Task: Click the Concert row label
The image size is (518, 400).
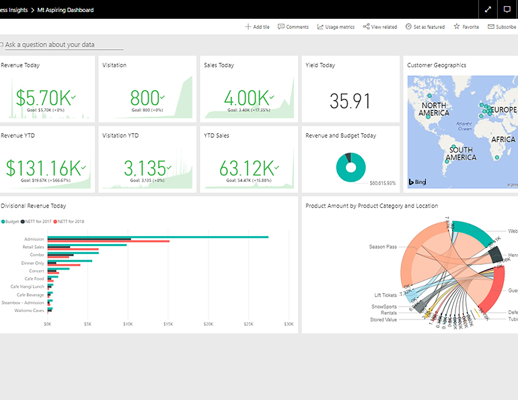Action: [36, 271]
